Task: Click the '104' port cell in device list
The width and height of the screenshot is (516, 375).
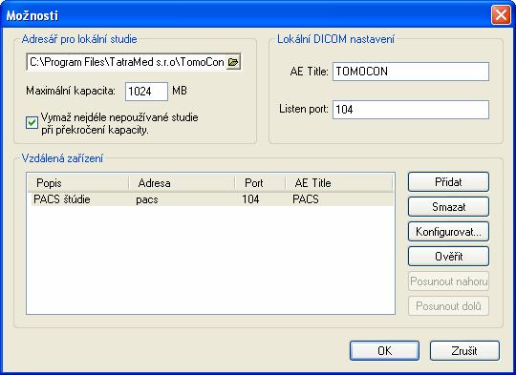Action: (x=250, y=199)
